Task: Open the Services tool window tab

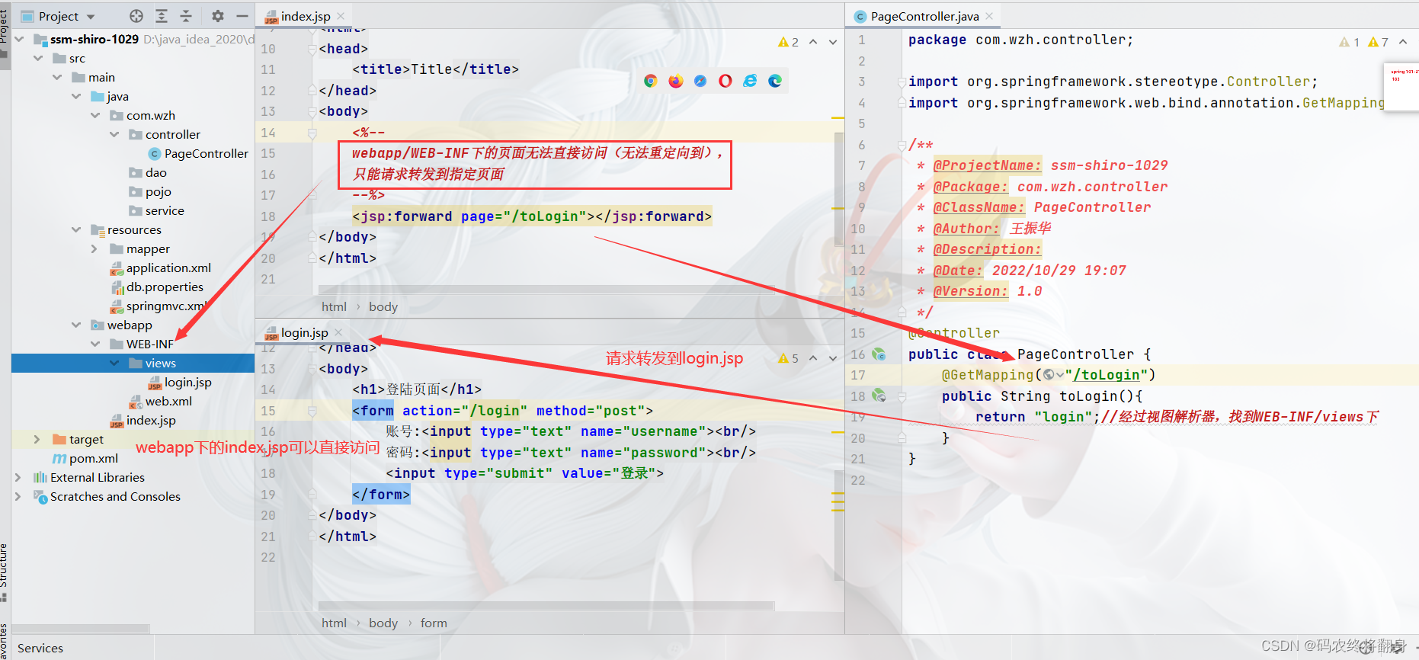Action: [x=40, y=648]
